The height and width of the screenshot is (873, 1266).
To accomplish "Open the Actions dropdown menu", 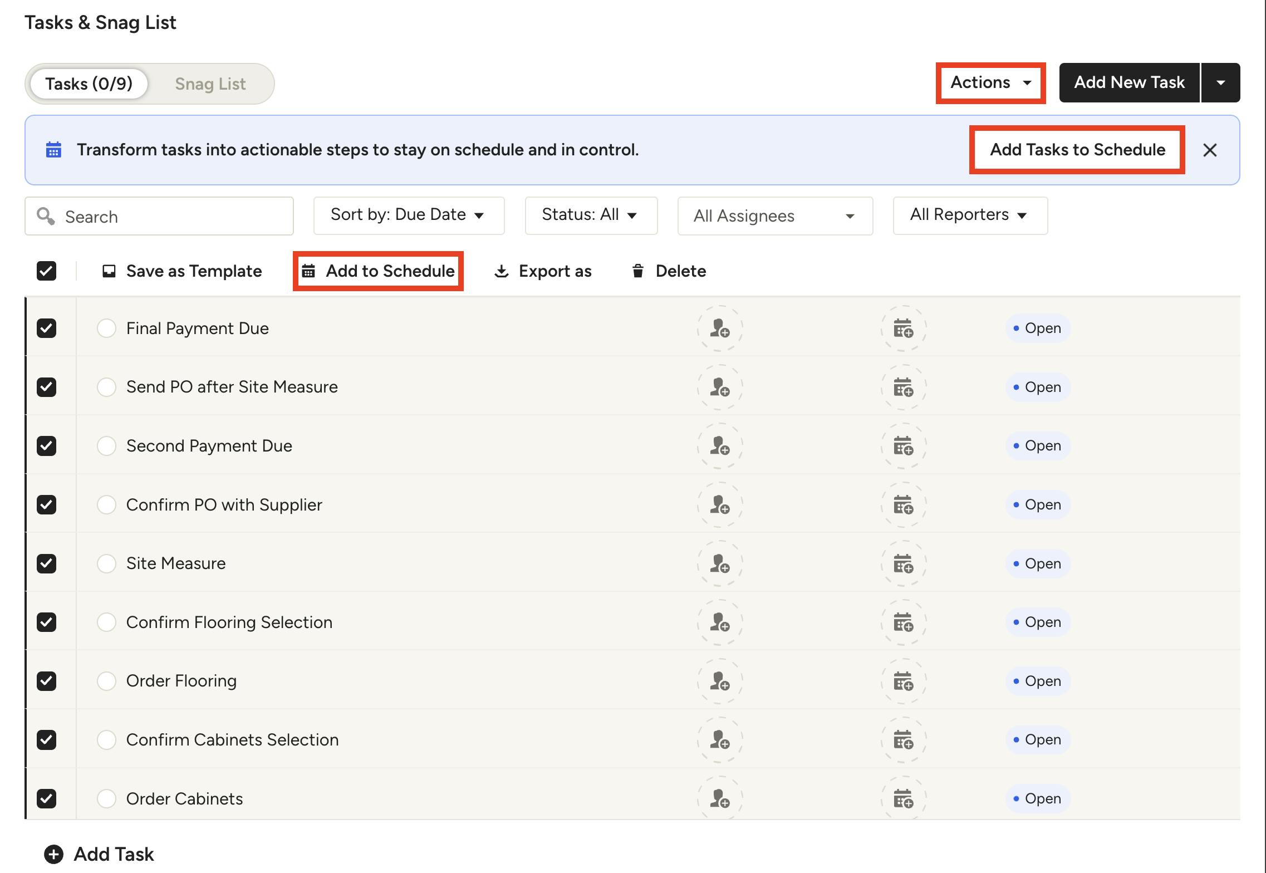I will [x=990, y=83].
